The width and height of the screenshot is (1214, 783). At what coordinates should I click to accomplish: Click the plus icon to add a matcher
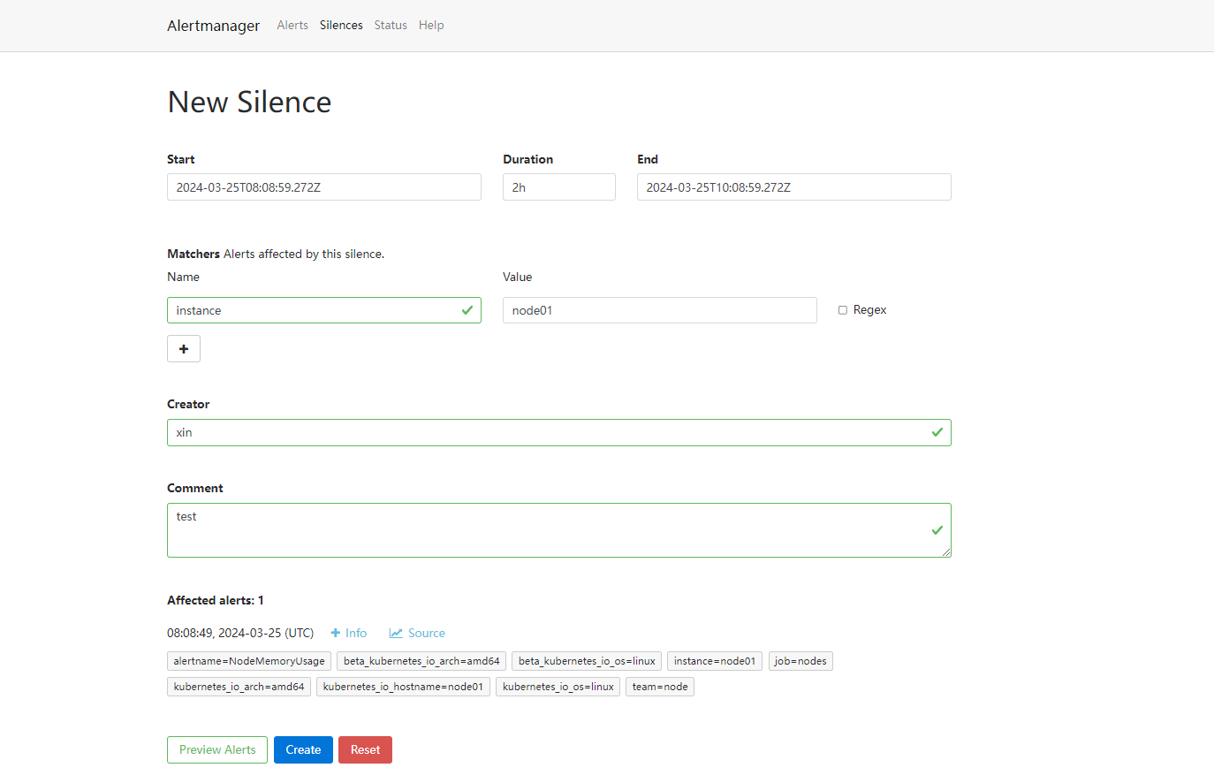pyautogui.click(x=184, y=349)
